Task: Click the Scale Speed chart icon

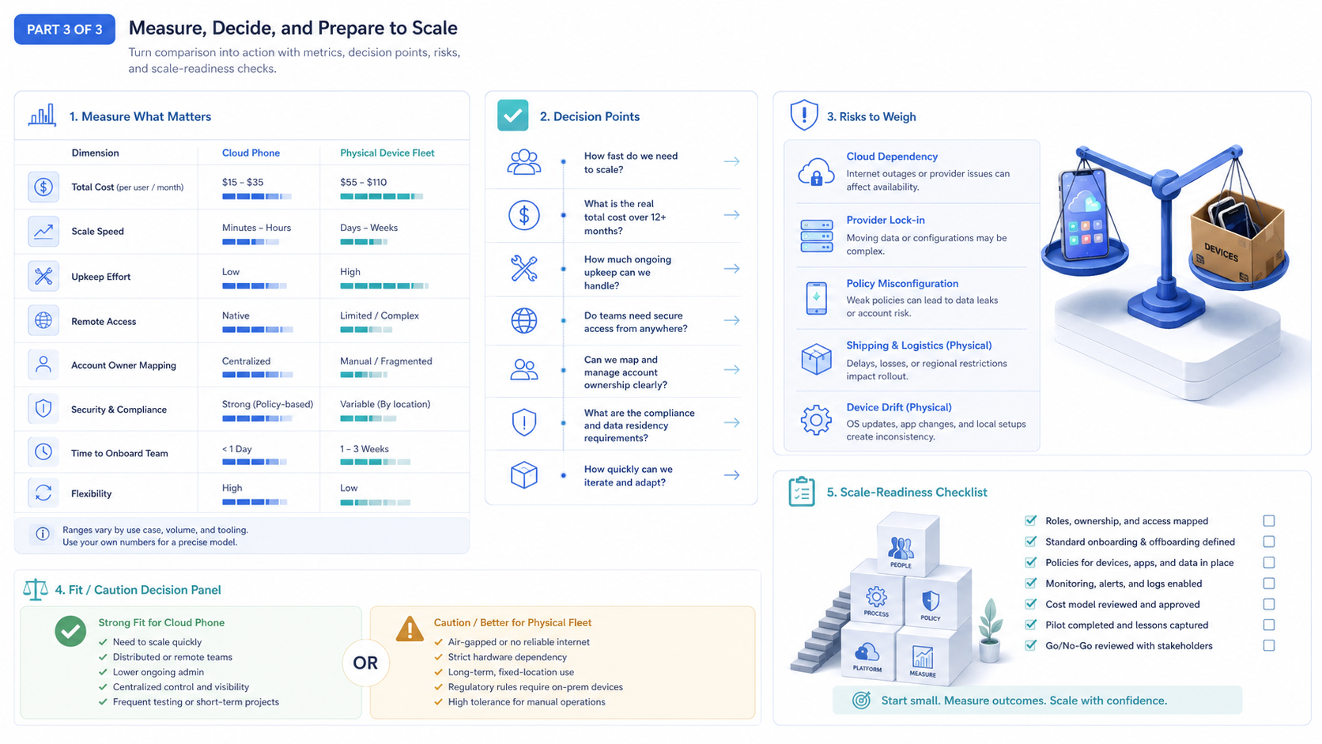Action: 43,232
